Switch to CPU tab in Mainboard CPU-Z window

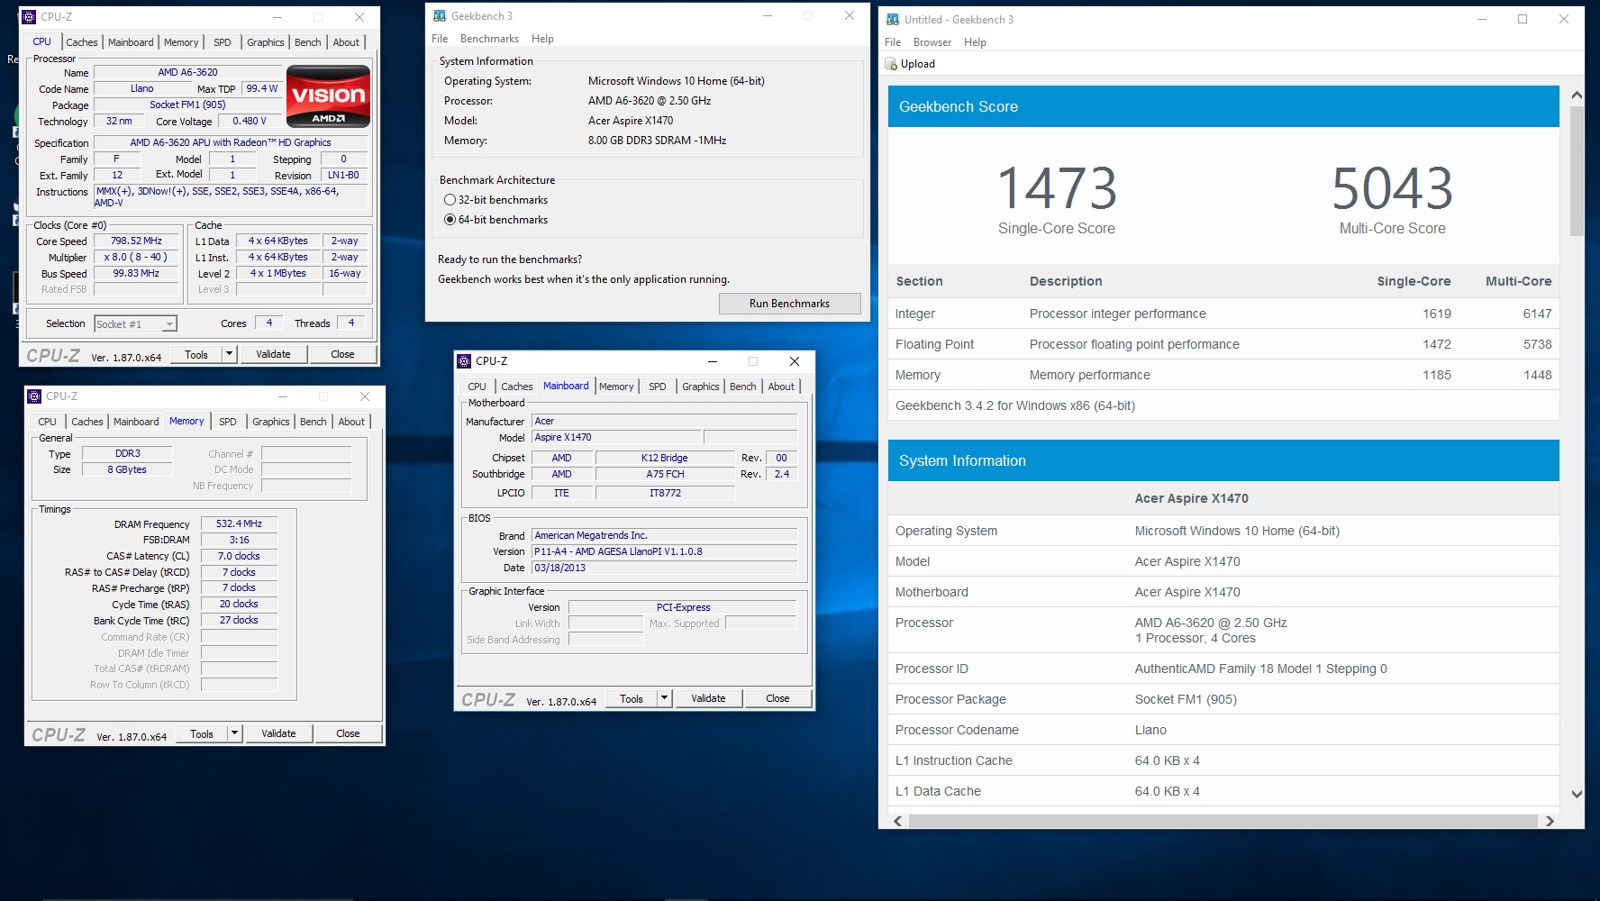point(477,387)
